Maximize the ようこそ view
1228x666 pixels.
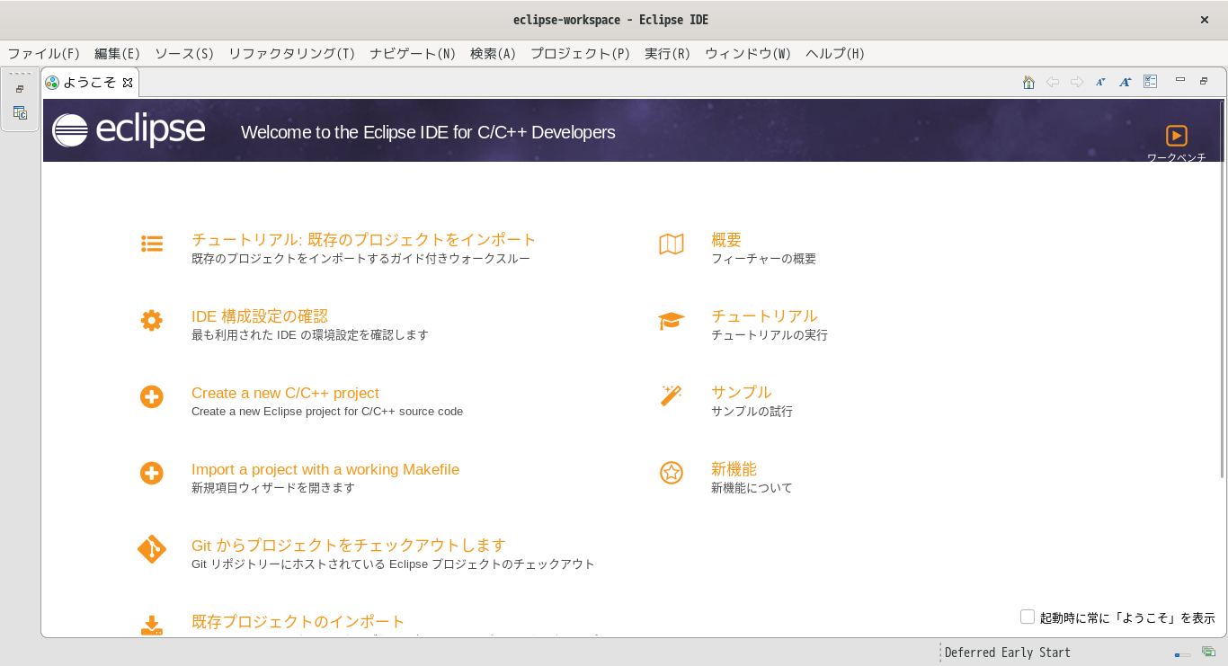tap(1204, 81)
